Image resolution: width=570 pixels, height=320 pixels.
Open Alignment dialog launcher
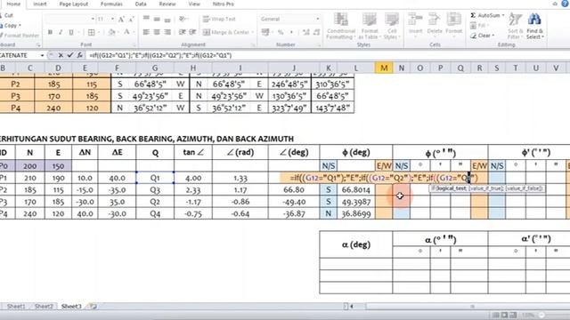tap(253, 45)
